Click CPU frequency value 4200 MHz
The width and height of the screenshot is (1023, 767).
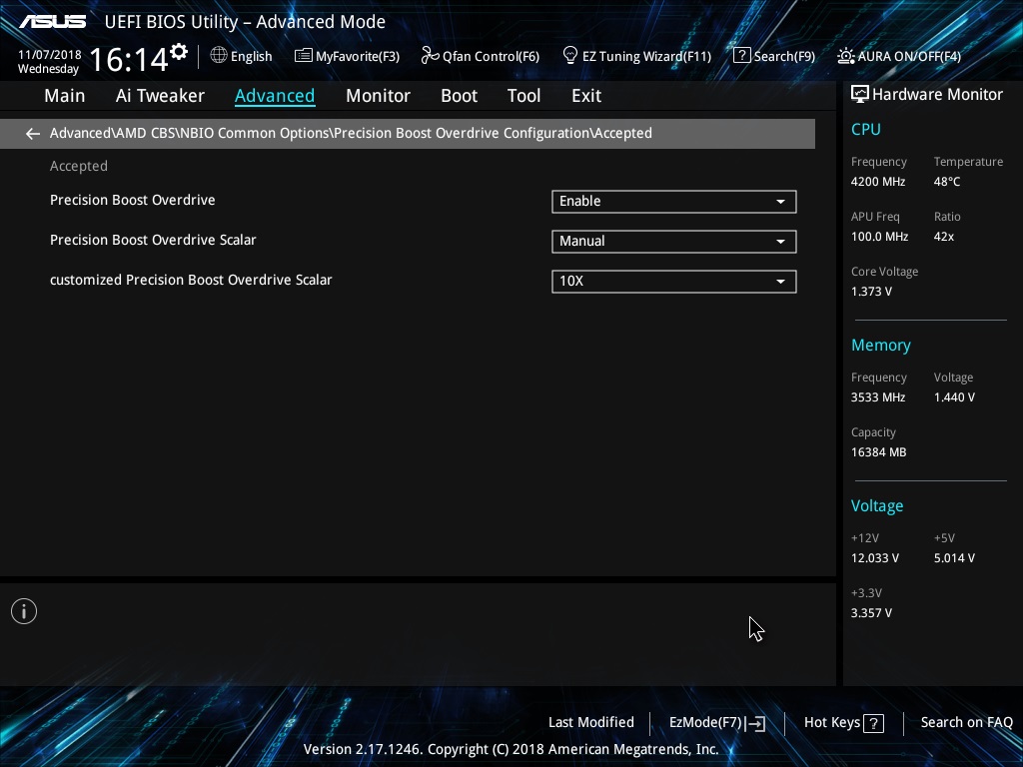(877, 182)
